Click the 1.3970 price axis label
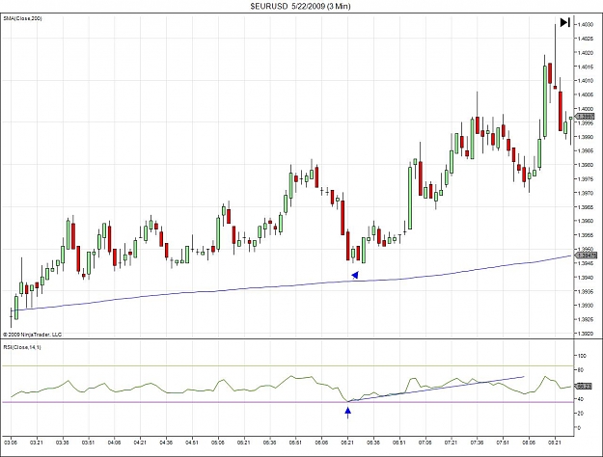The width and height of the screenshot is (603, 457). click(x=586, y=193)
